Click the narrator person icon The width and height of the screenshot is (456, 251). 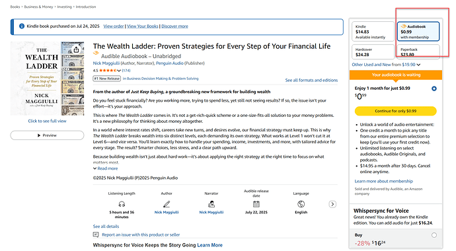coord(211,204)
